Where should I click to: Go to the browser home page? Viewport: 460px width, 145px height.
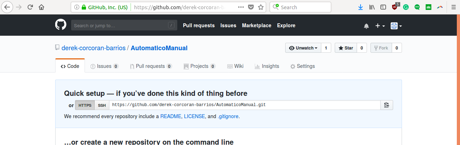42,7
